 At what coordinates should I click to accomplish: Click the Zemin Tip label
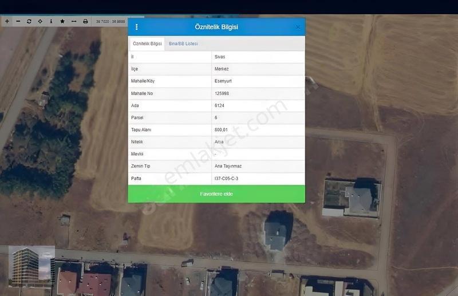point(140,166)
